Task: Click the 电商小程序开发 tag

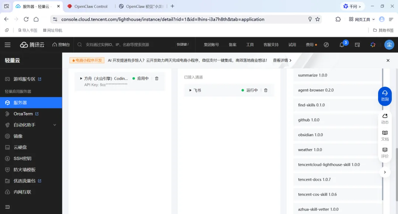Action: [87, 60]
